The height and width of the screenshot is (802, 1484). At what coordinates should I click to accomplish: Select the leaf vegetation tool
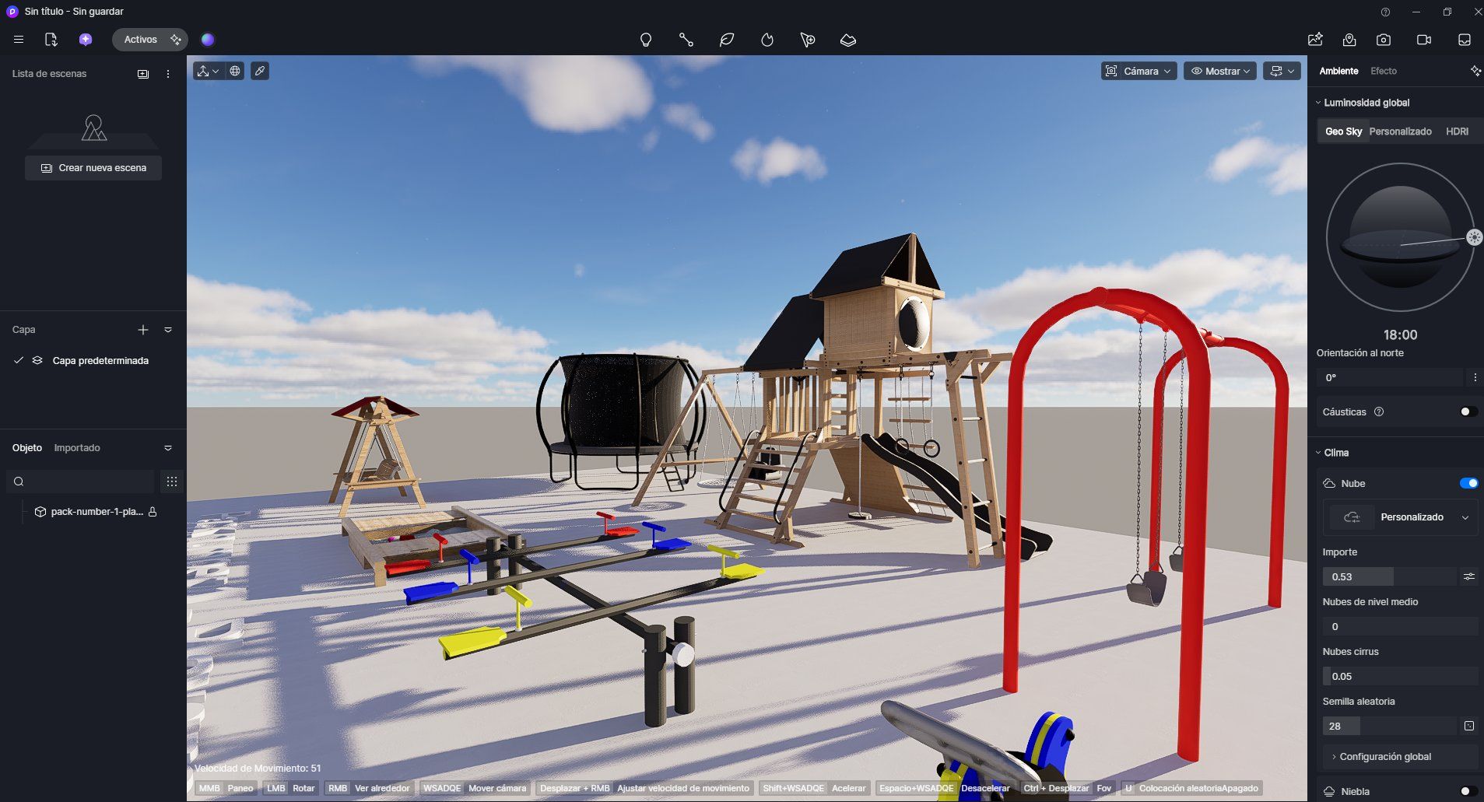pyautogui.click(x=727, y=40)
